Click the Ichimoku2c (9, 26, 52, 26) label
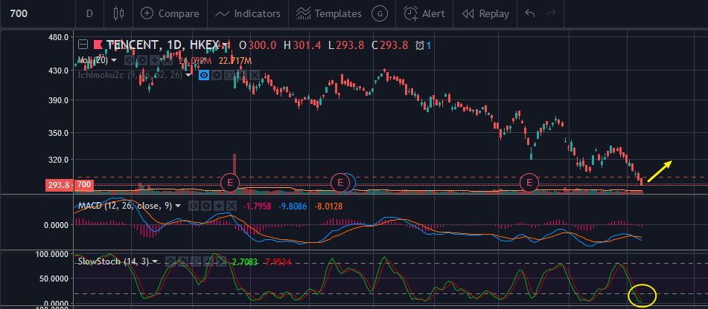Viewport: 708px width, 309px height. click(130, 75)
